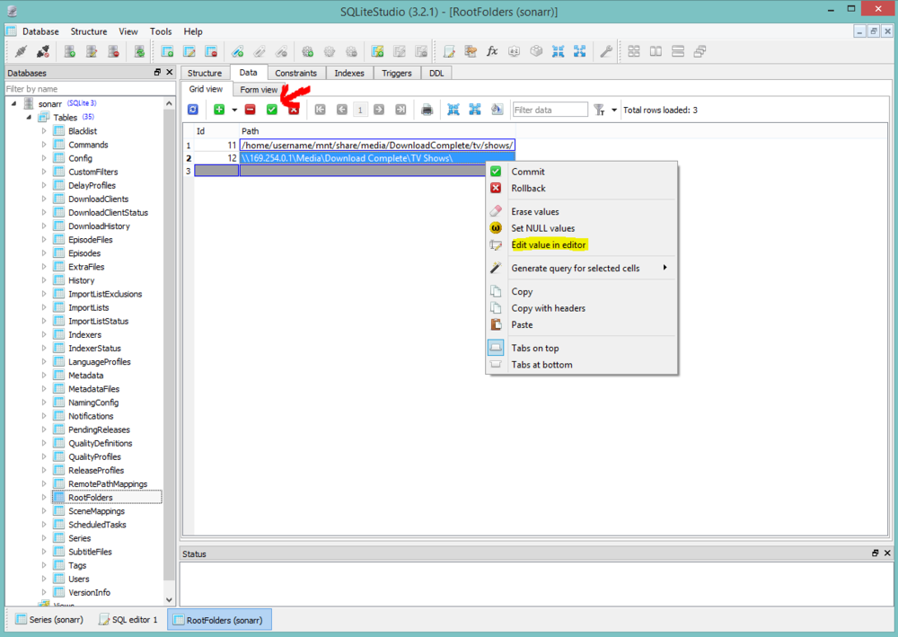
Task: Select 'Edit value in editor' menu entry
Action: point(548,244)
